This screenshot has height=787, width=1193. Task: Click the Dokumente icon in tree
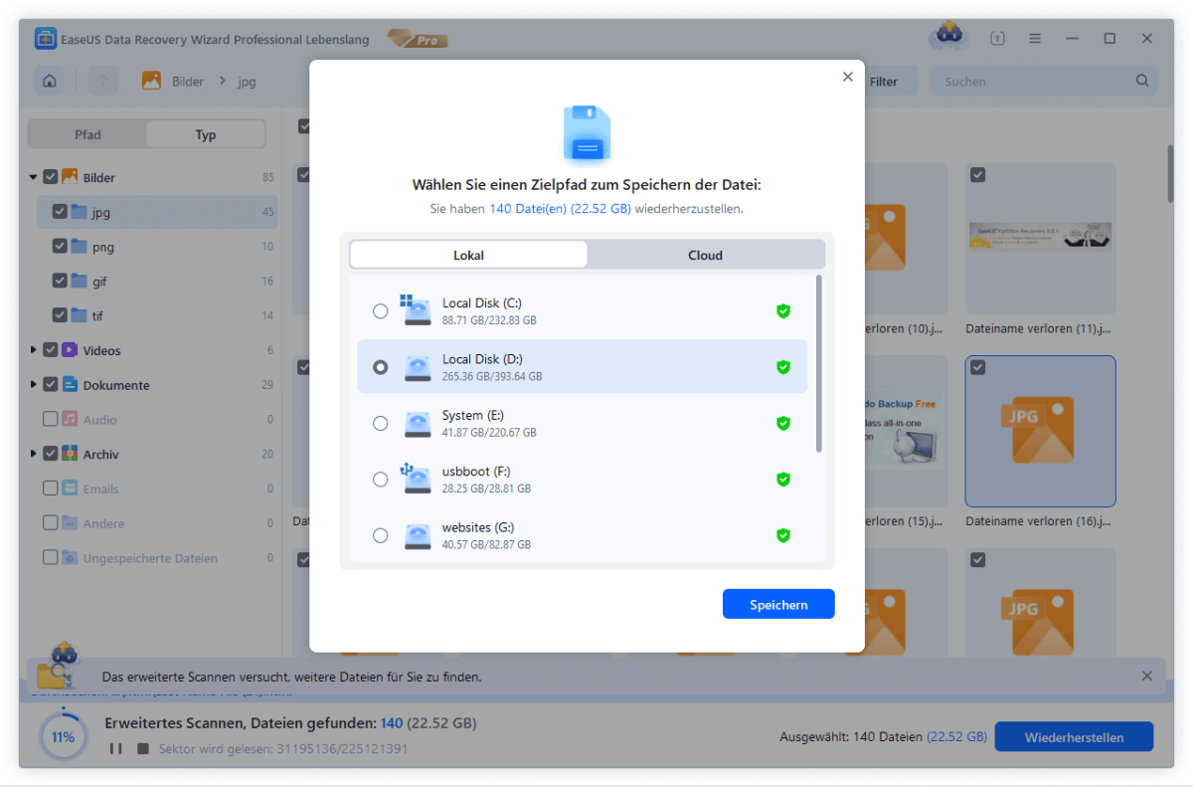[x=70, y=385]
